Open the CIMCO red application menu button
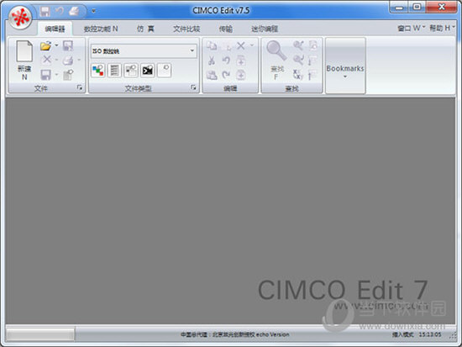The width and height of the screenshot is (462, 347). pyautogui.click(x=20, y=18)
